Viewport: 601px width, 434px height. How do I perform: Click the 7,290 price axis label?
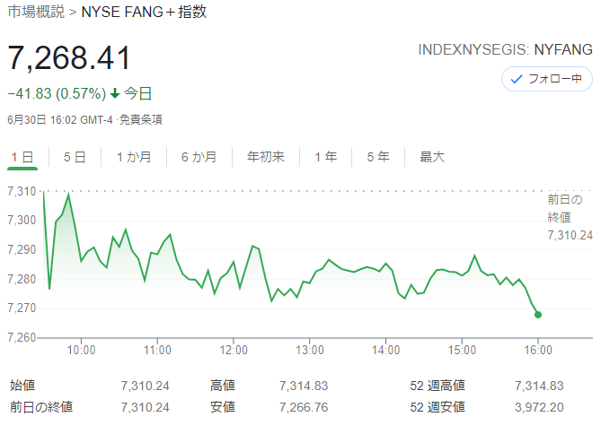point(22,249)
